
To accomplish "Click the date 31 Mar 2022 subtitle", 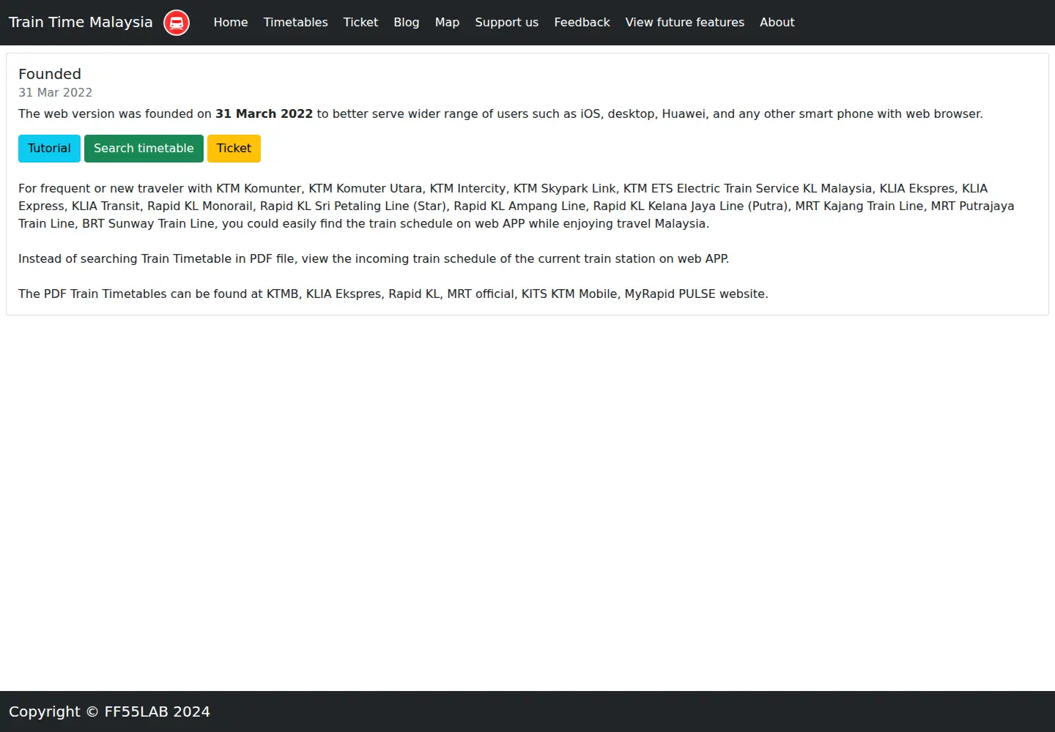I will coord(55,92).
